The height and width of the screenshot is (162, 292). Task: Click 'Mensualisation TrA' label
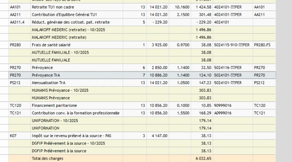click(x=49, y=83)
